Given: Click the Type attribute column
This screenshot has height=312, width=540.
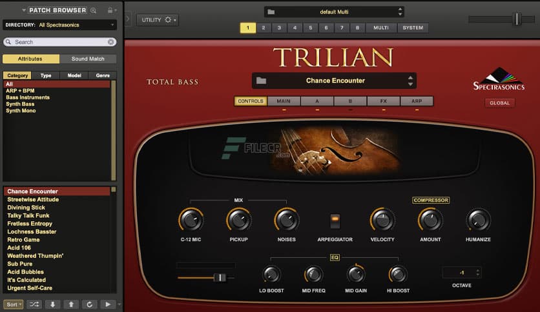Looking at the screenshot, I should pos(46,75).
